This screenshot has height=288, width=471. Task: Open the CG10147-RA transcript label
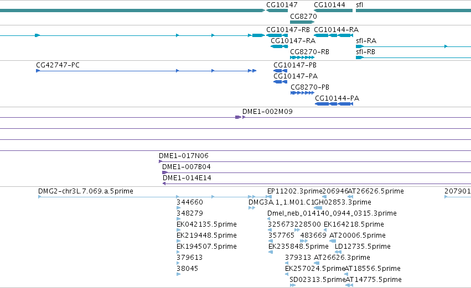pos(293,41)
